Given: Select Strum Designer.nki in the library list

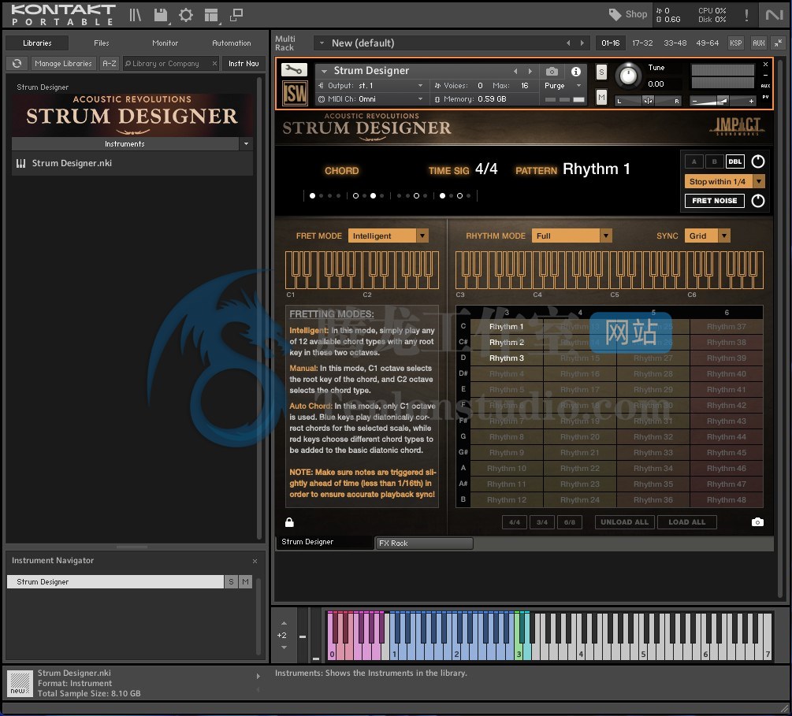Looking at the screenshot, I should pos(132,163).
